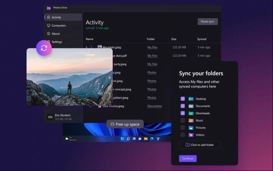
Task: Open My files link in docs.pdf row
Action: 152,56
